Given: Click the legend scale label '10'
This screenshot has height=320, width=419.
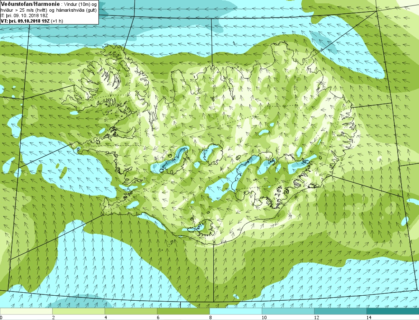Looking at the screenshot, I should (x=264, y=317).
